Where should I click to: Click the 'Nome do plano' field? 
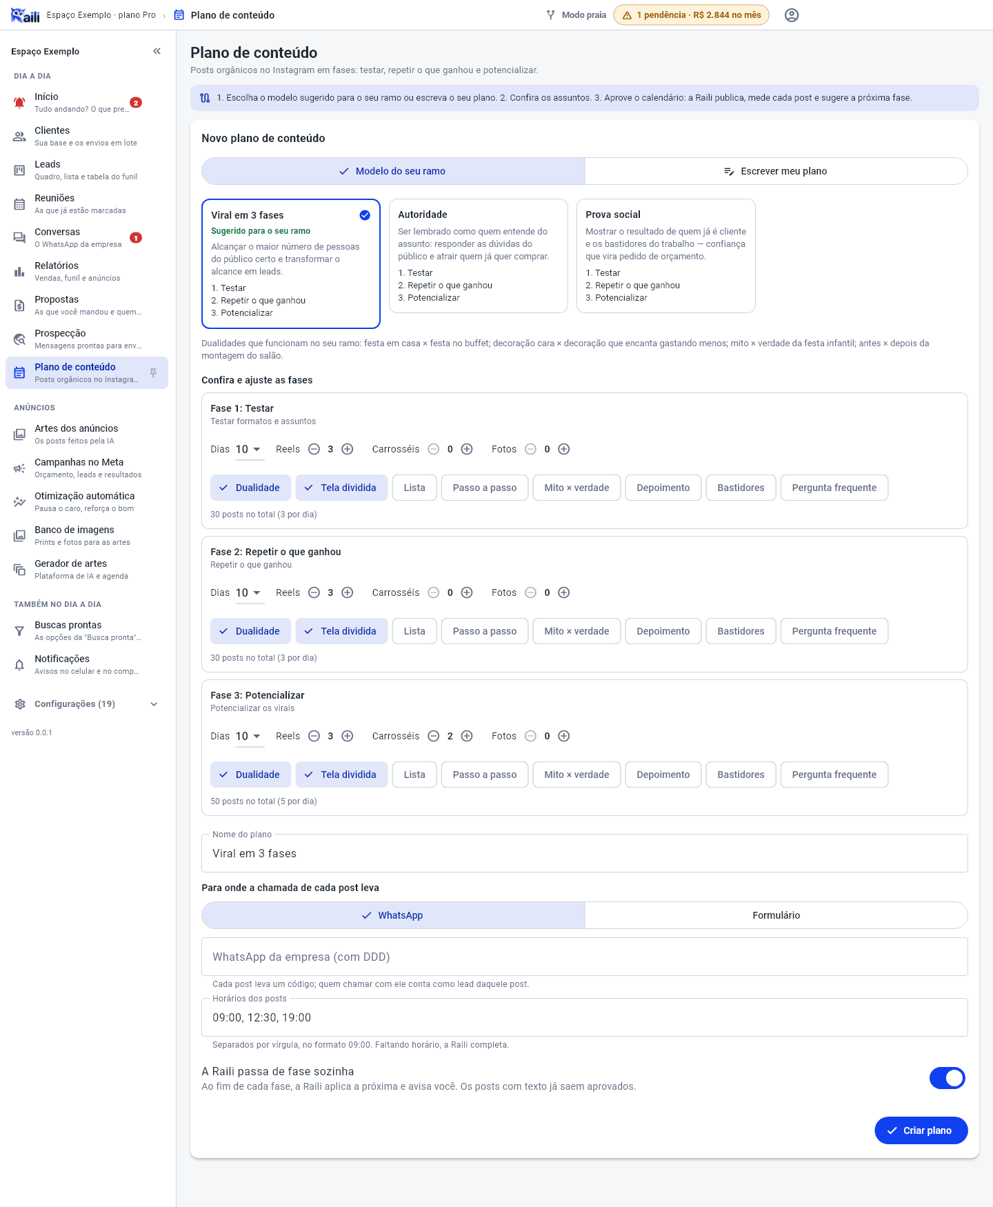[x=585, y=853]
